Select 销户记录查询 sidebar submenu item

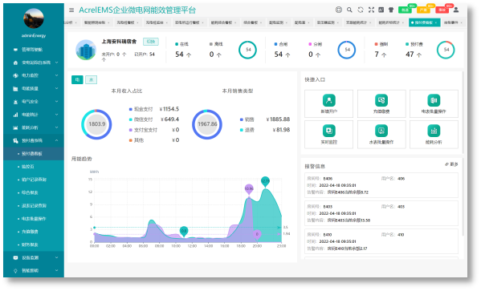34,180
